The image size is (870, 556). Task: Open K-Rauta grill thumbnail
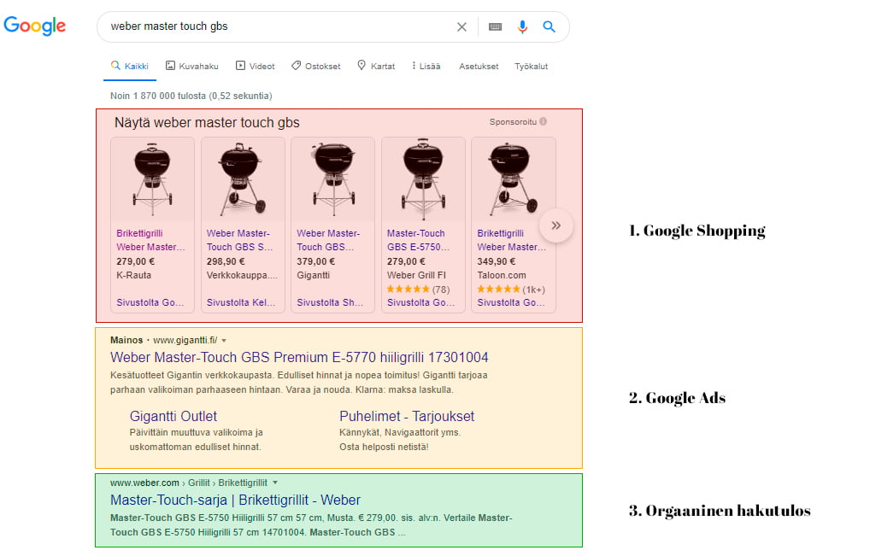tap(153, 179)
